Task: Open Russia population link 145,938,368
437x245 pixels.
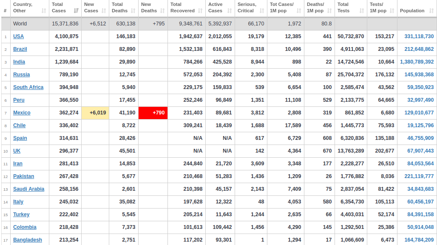Action: point(419,75)
